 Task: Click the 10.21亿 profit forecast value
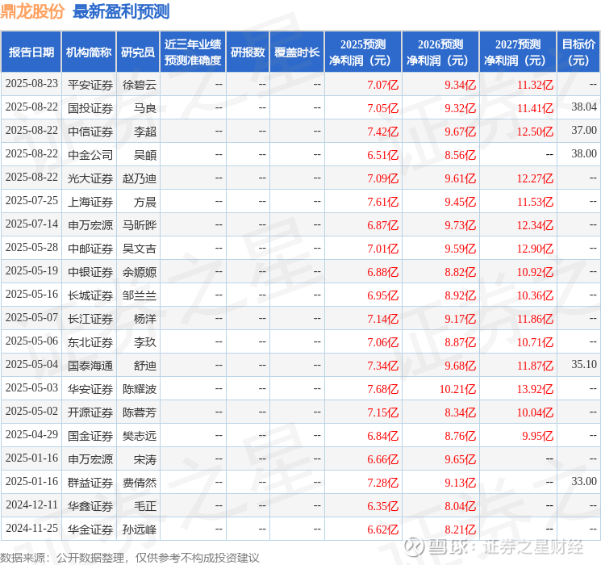coord(457,389)
